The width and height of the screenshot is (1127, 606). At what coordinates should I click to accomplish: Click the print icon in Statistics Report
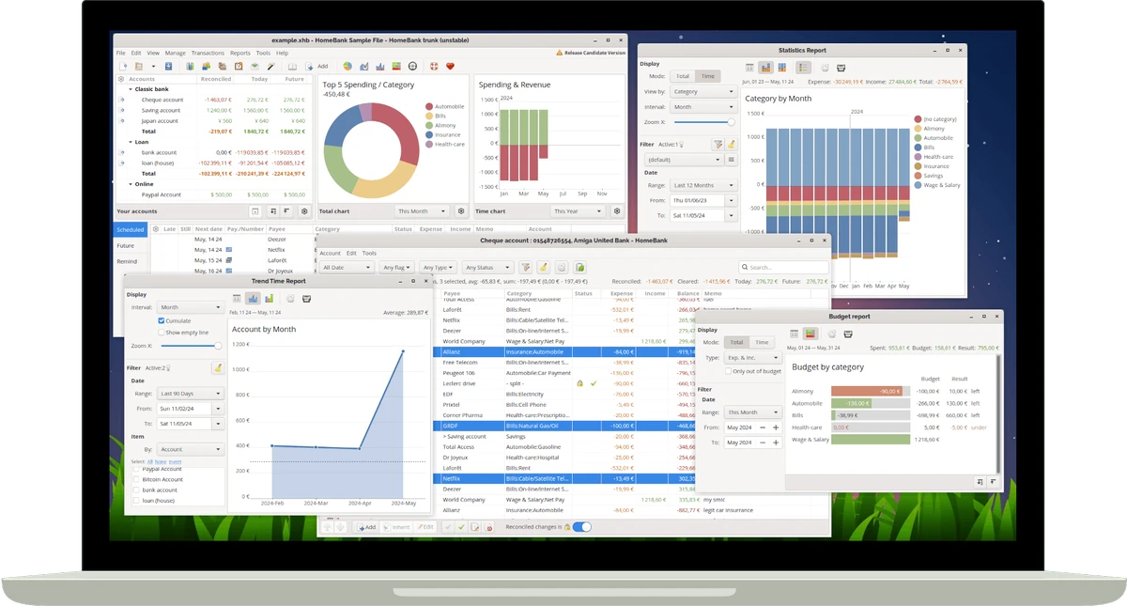click(841, 68)
